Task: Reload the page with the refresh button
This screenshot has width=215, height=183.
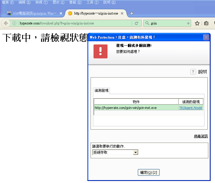Action: click(136, 23)
